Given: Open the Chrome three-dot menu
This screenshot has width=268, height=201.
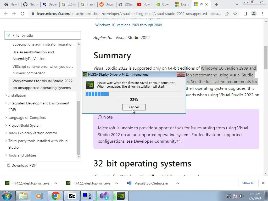Looking at the screenshot, I should (262, 14).
